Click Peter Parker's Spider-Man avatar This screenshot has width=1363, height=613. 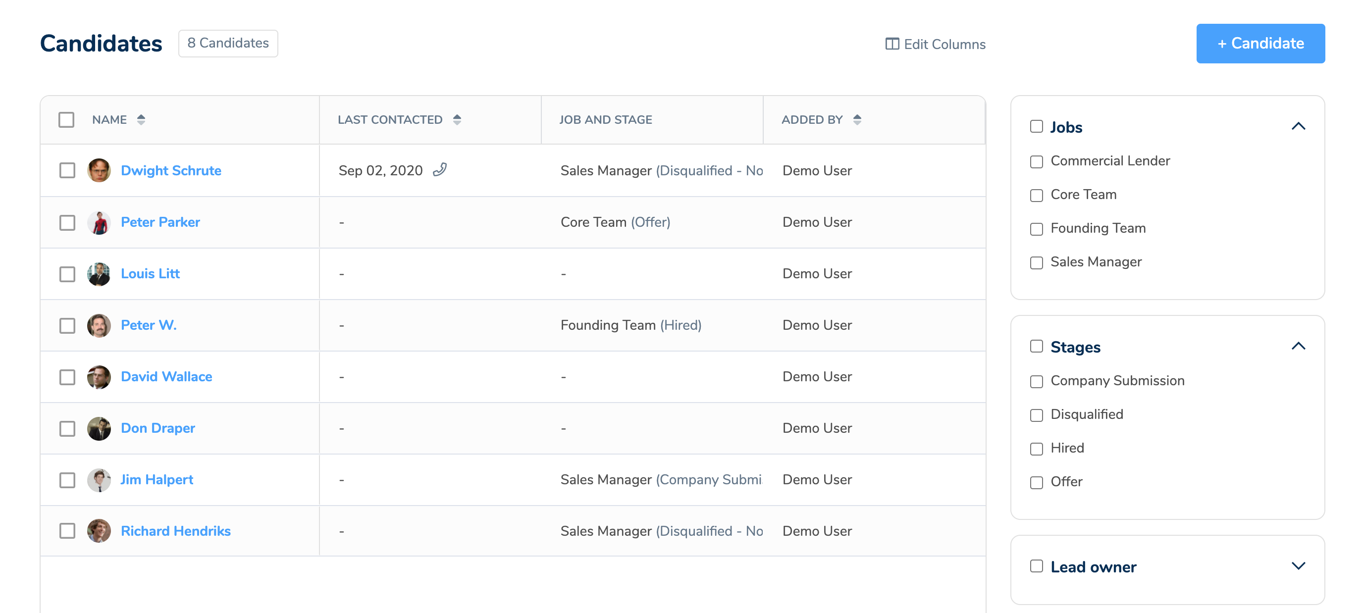pyautogui.click(x=99, y=222)
